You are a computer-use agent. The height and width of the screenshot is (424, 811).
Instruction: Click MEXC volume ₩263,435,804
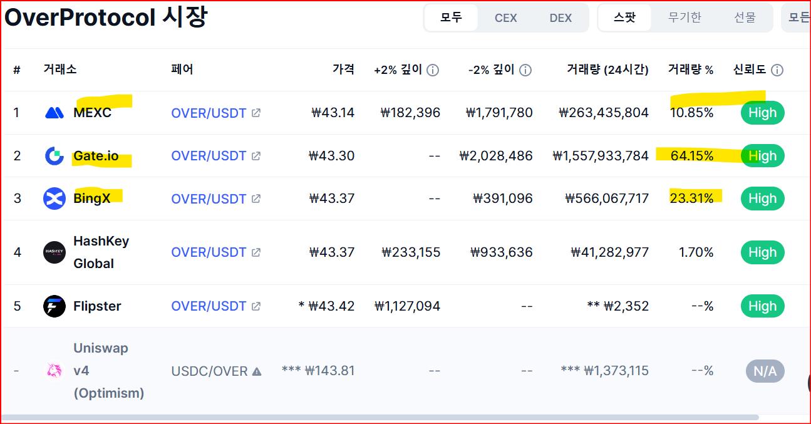[x=604, y=113]
